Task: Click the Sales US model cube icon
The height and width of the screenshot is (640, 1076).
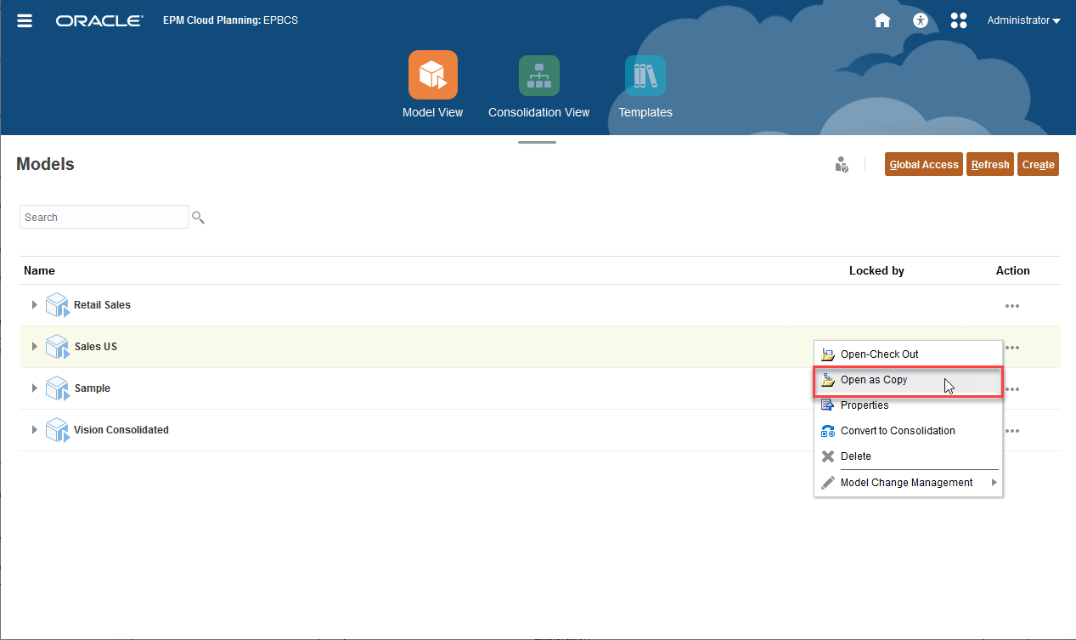Action: (x=57, y=346)
